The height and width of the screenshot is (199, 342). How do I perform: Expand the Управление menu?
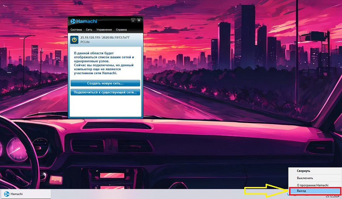104,30
